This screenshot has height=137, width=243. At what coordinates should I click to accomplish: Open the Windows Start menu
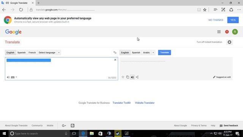pyautogui.click(x=4, y=134)
